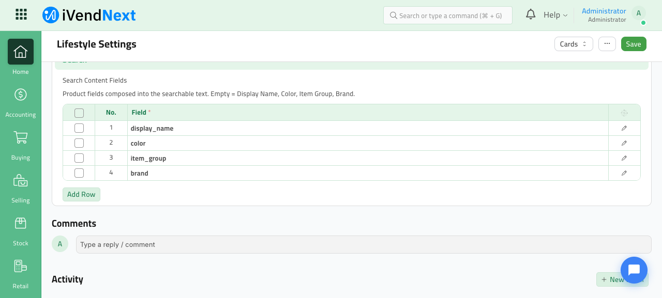
Task: Click the No. column header
Action: point(111,112)
